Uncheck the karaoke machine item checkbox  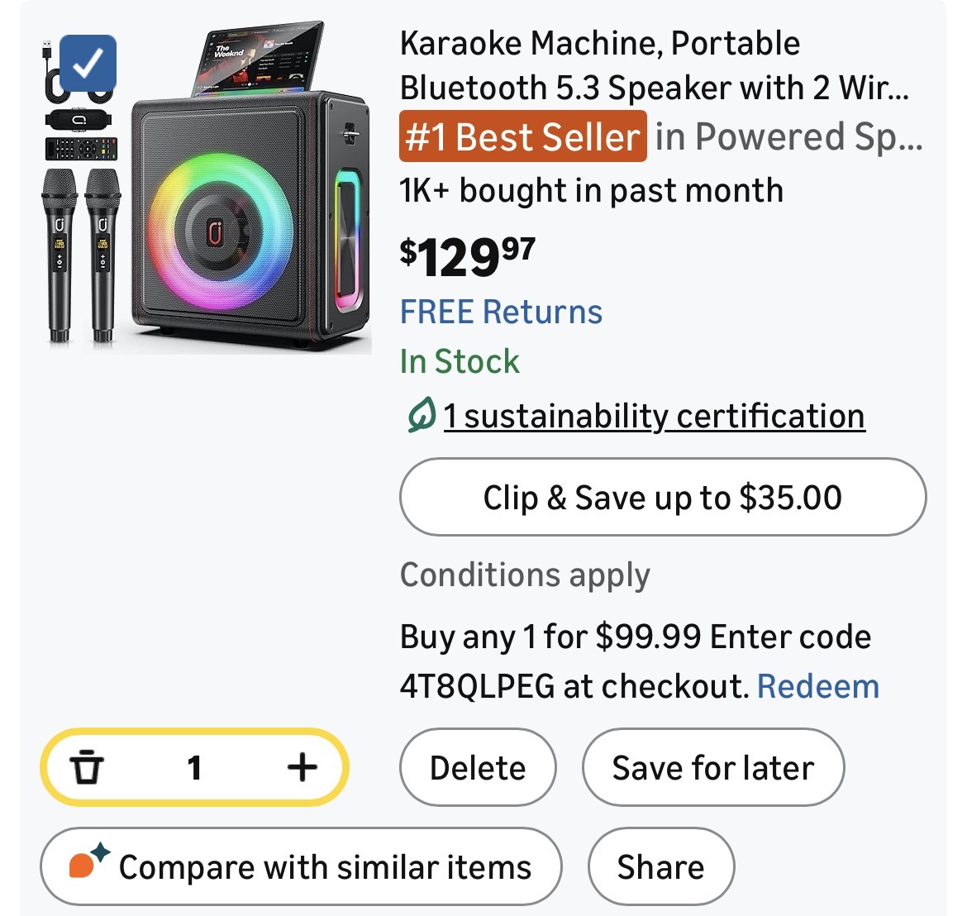click(88, 63)
